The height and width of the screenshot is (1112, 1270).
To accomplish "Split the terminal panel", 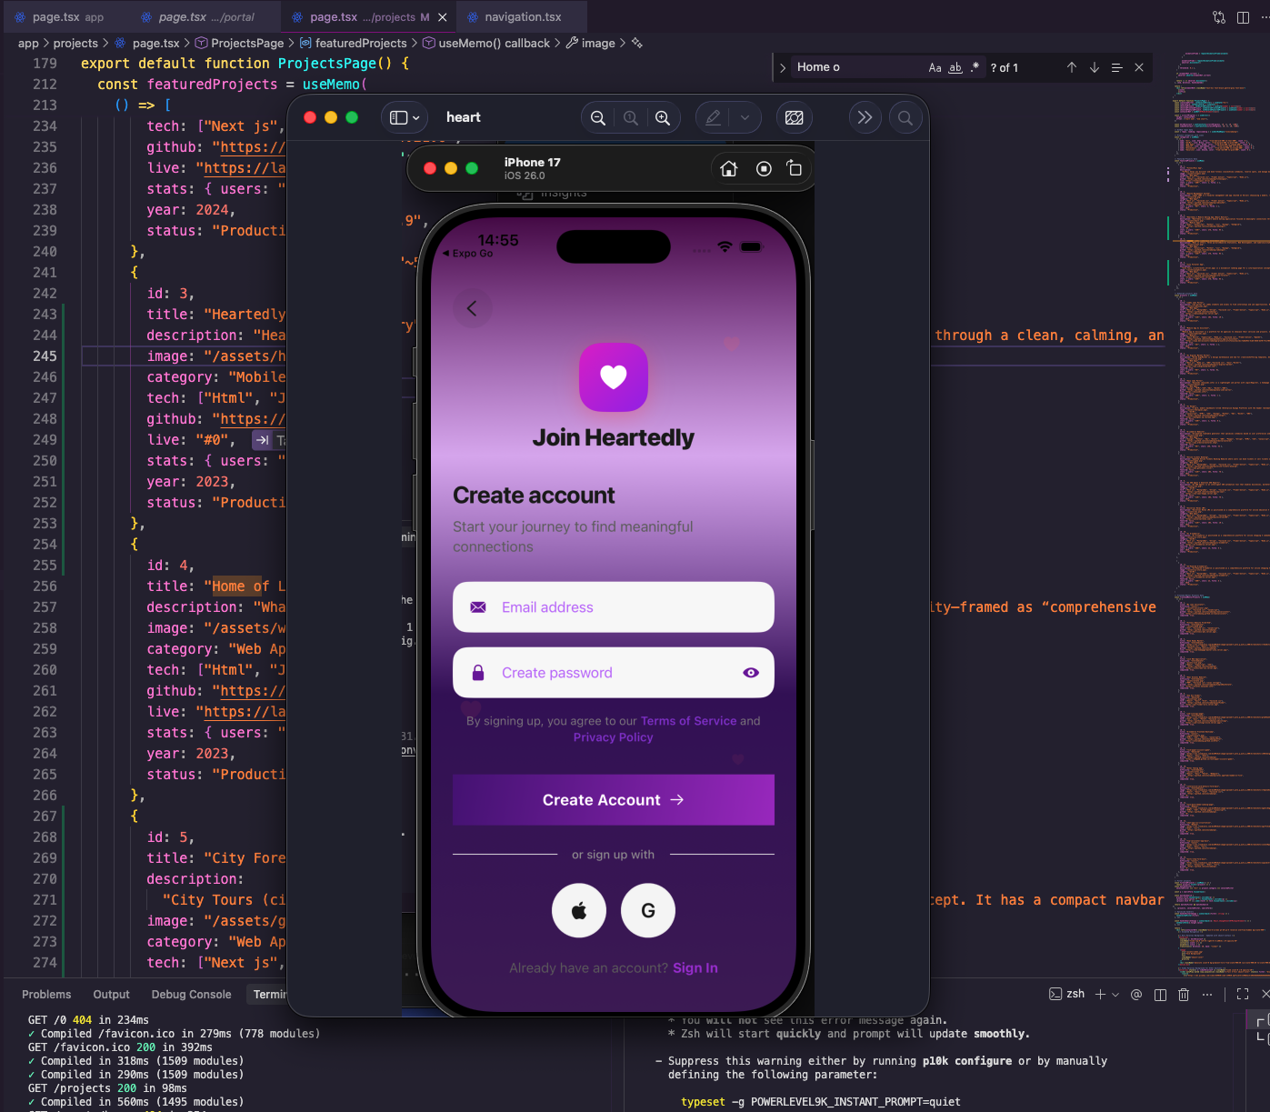I will click(1159, 994).
